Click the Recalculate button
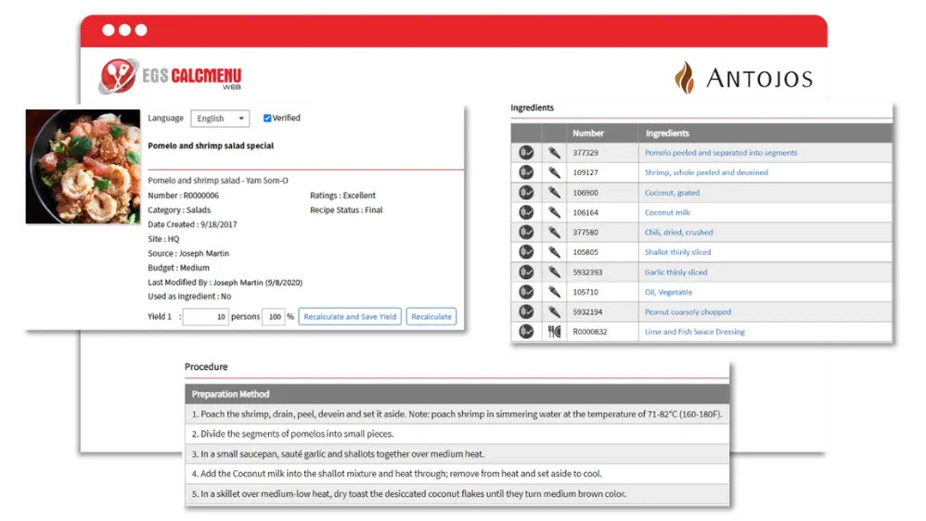926x521 pixels. (x=431, y=317)
